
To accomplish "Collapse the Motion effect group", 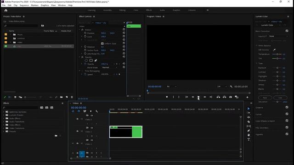I will point(79,30).
